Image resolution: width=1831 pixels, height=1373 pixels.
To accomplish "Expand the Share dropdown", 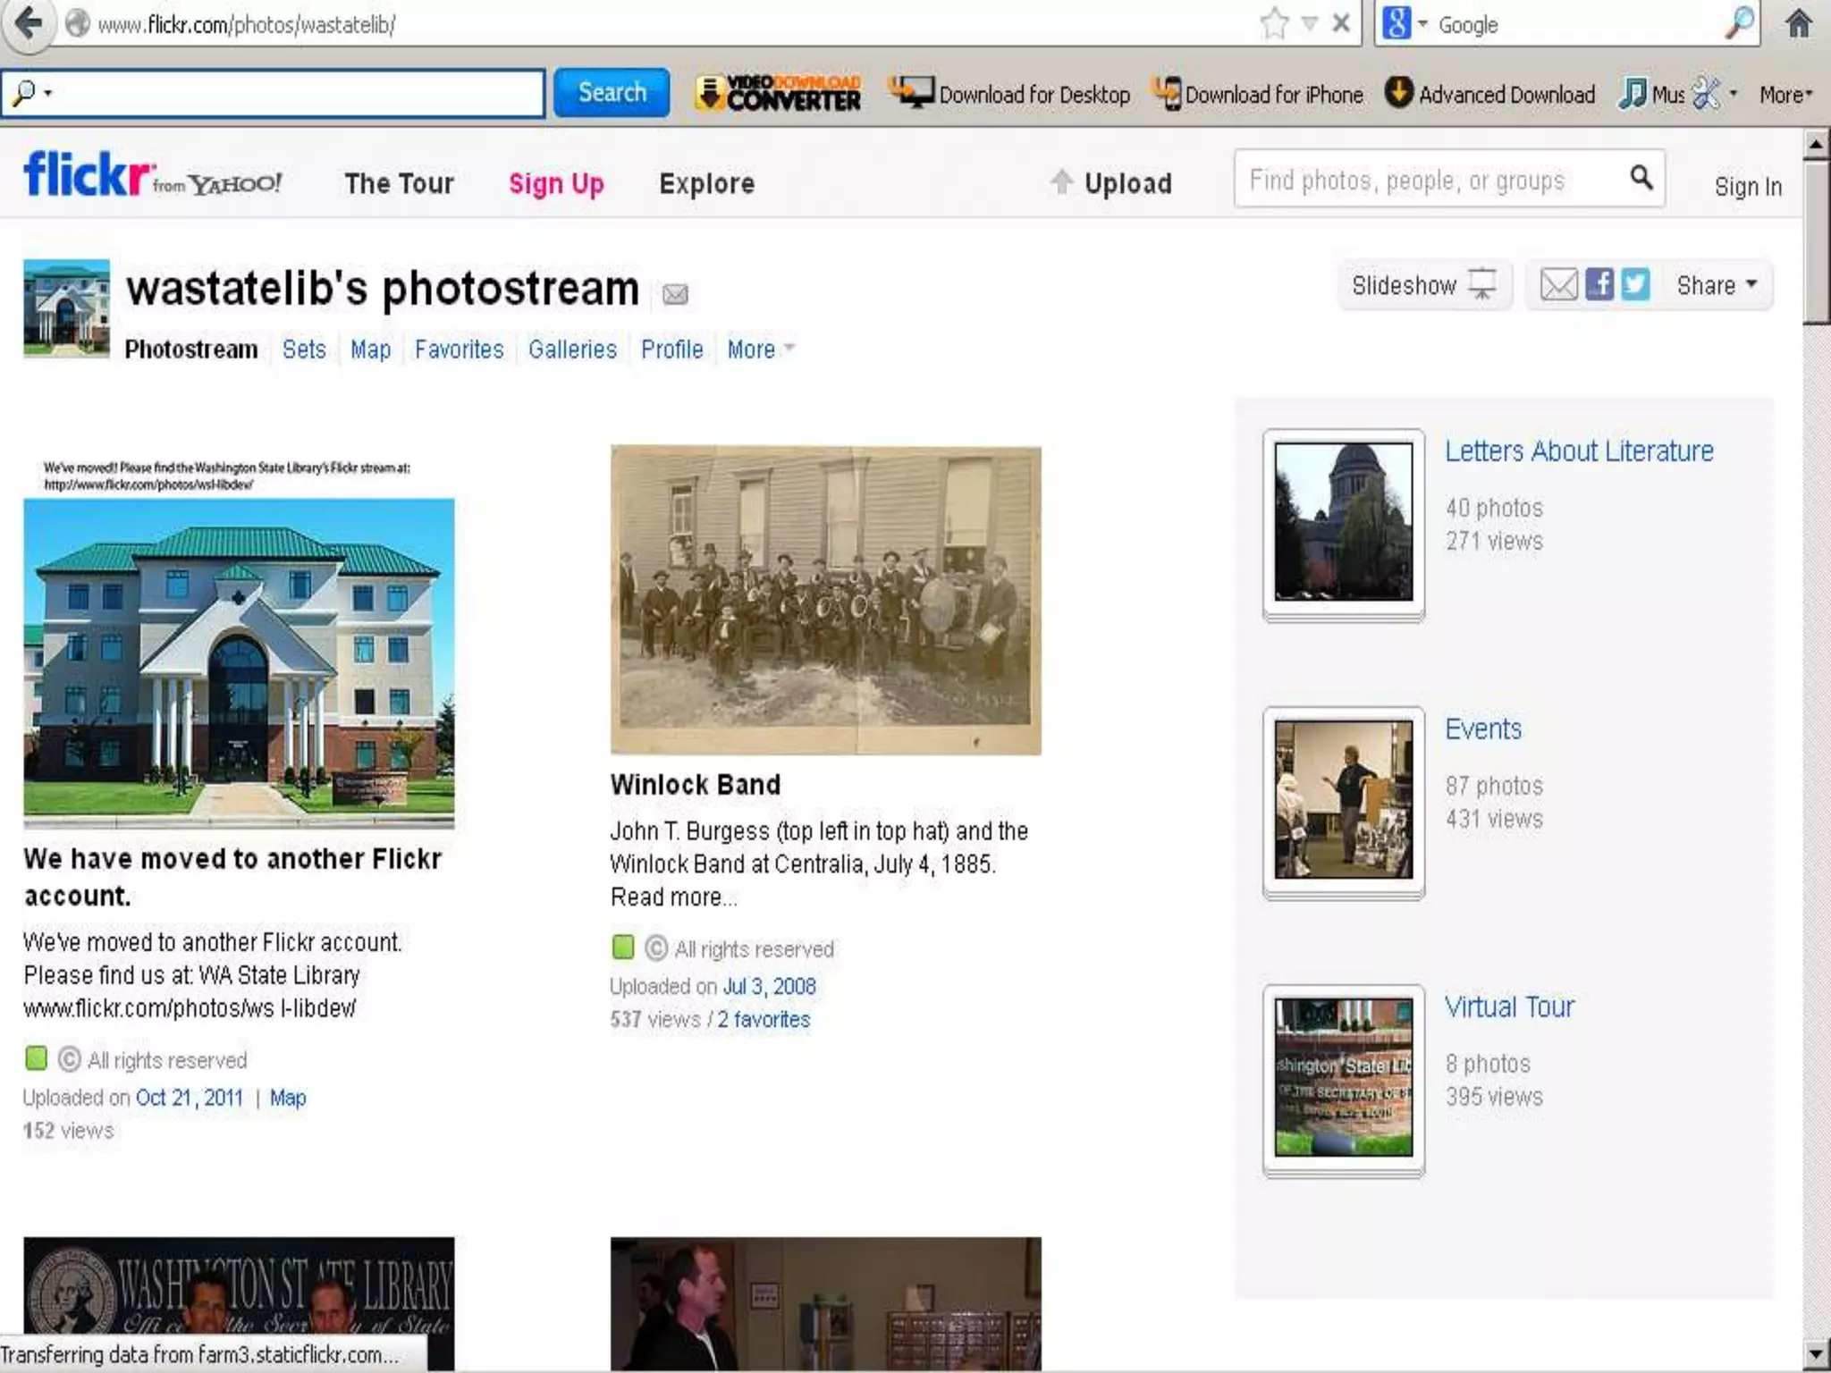I will pyautogui.click(x=1717, y=285).
